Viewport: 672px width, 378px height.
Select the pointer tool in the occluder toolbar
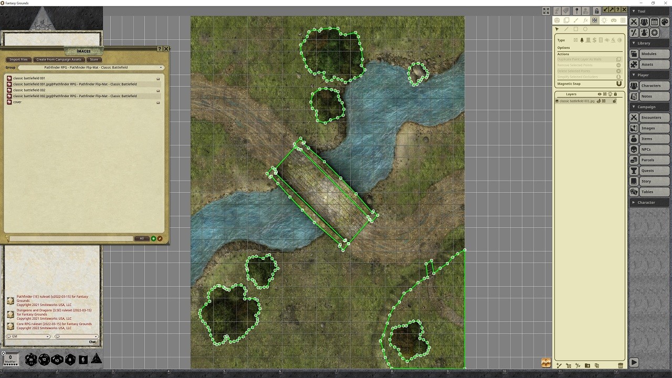(557, 29)
